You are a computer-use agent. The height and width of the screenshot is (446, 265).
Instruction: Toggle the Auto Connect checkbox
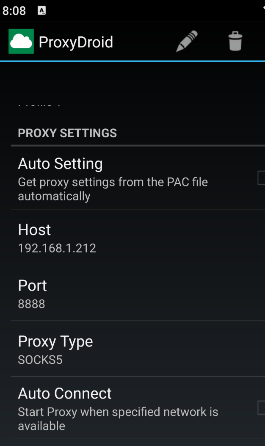261,408
